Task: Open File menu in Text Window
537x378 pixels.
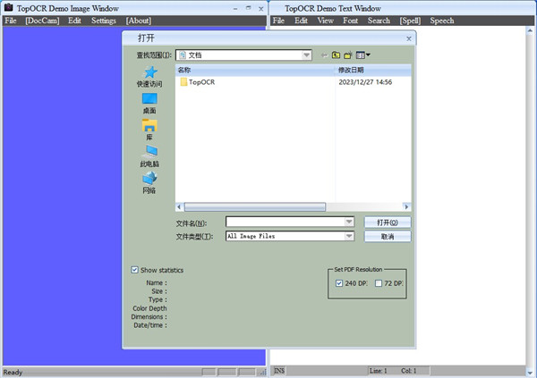Action: click(278, 21)
